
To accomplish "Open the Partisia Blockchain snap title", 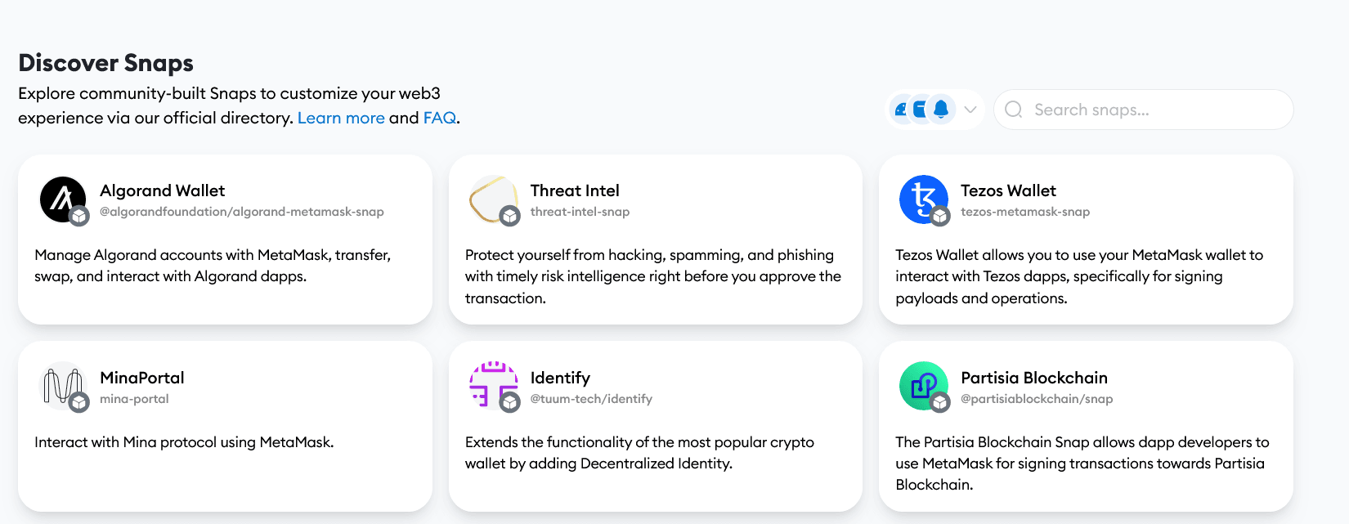I will tap(1034, 378).
